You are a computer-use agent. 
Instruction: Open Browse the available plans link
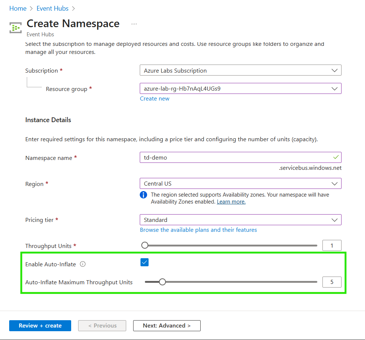(x=198, y=230)
